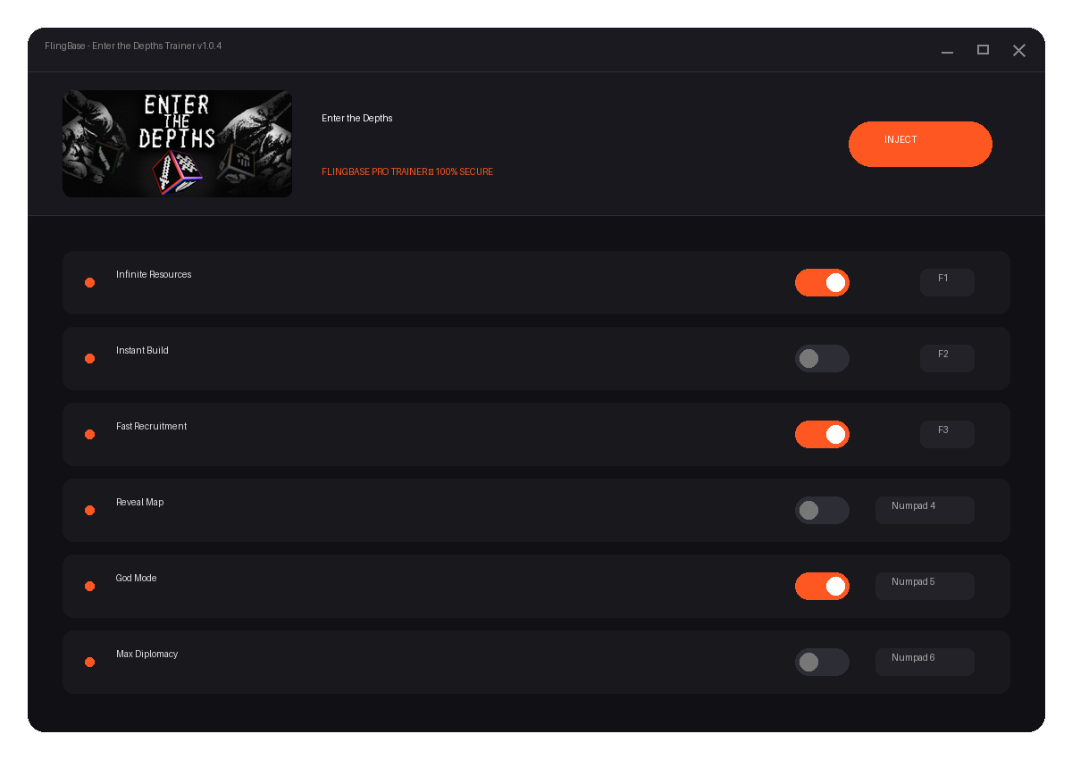Screen dimensions: 1072x759
Task: Open the Enter the Depths cover thumbnail
Action: tap(177, 144)
